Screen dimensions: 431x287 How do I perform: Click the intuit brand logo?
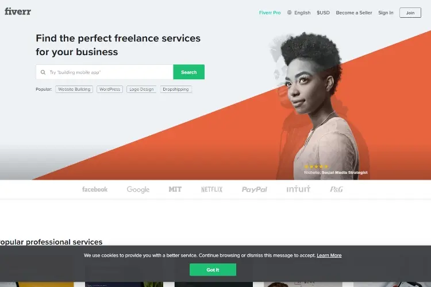coord(298,189)
